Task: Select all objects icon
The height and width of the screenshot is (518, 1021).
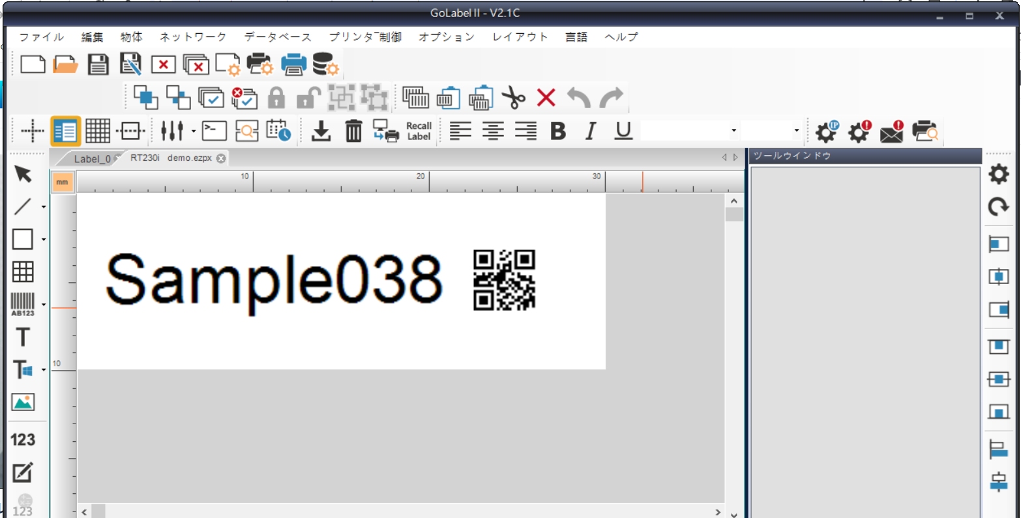Action: (211, 98)
